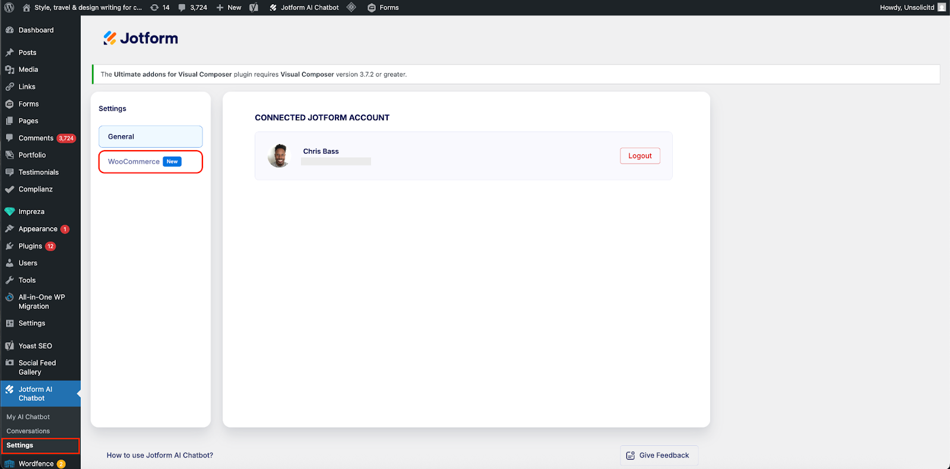Click the WordPress logo icon

tap(9, 8)
